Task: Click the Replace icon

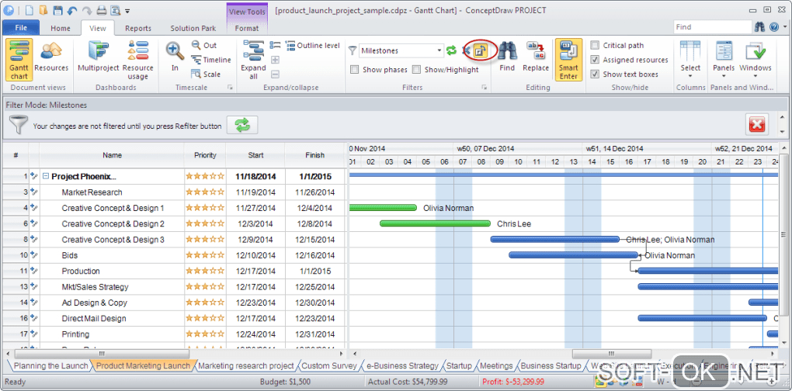Action: coord(536,57)
